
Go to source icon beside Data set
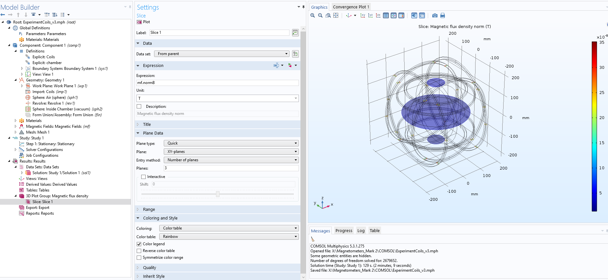pyautogui.click(x=295, y=54)
